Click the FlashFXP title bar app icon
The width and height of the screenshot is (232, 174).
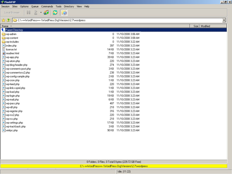click(x=2, y=2)
